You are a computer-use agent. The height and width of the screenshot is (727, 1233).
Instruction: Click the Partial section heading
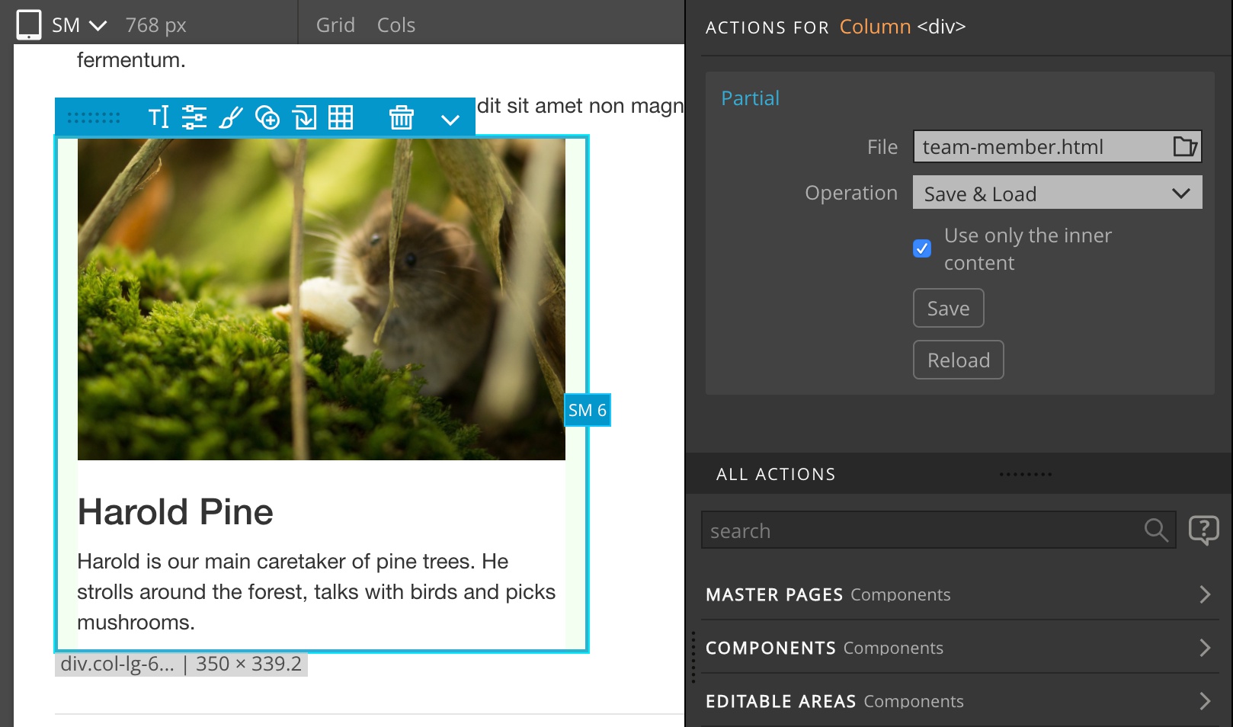750,98
